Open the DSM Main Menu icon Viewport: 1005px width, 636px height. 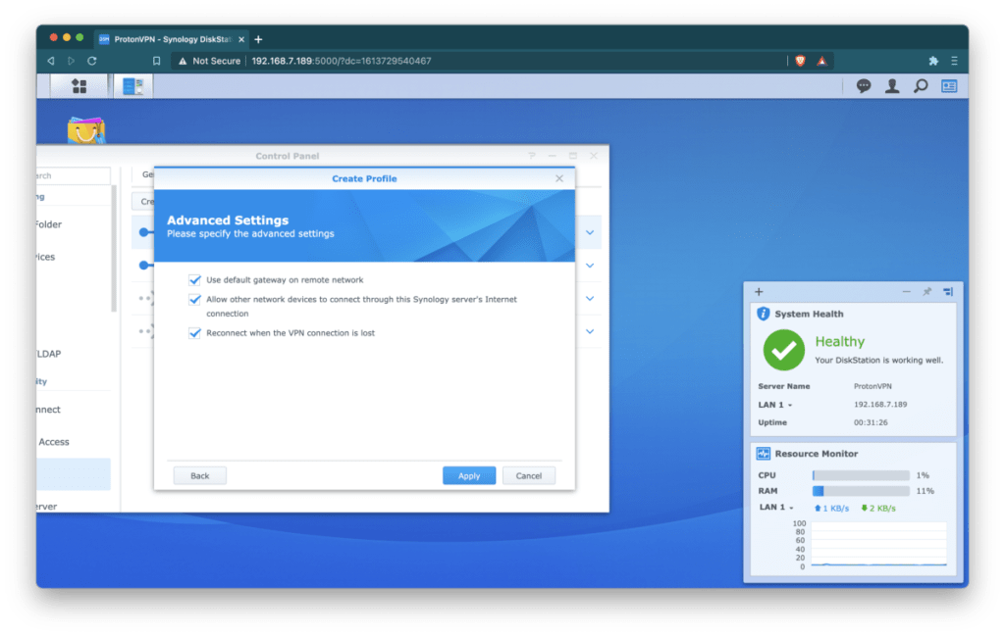[x=79, y=86]
